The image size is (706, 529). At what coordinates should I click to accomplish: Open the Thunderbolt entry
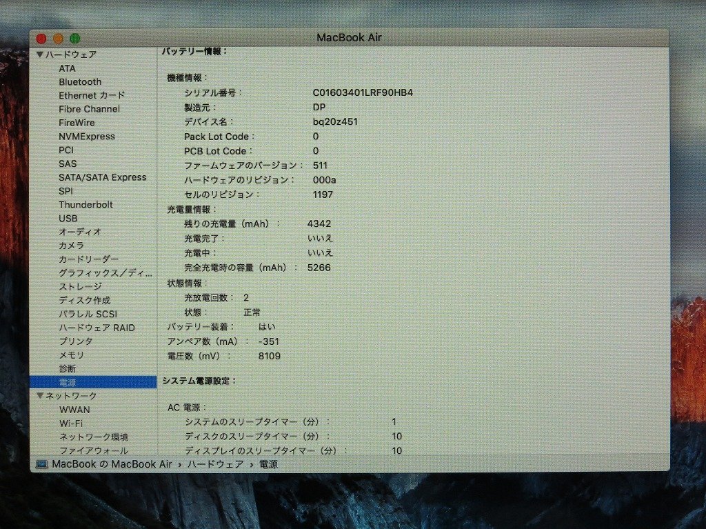(x=85, y=205)
